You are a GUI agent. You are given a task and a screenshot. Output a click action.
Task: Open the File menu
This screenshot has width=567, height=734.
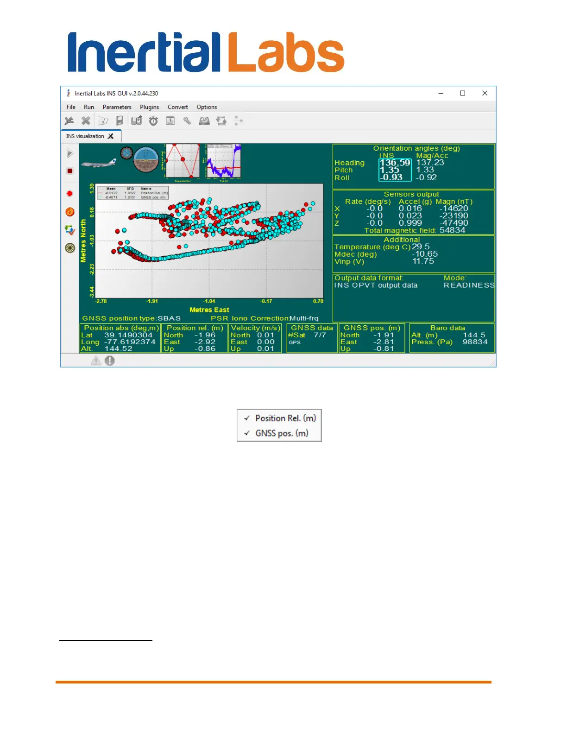pyautogui.click(x=71, y=107)
